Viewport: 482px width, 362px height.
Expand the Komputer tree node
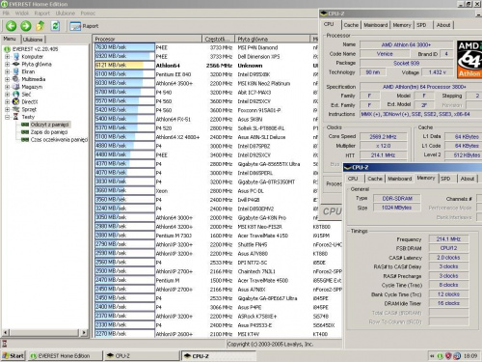click(7, 57)
